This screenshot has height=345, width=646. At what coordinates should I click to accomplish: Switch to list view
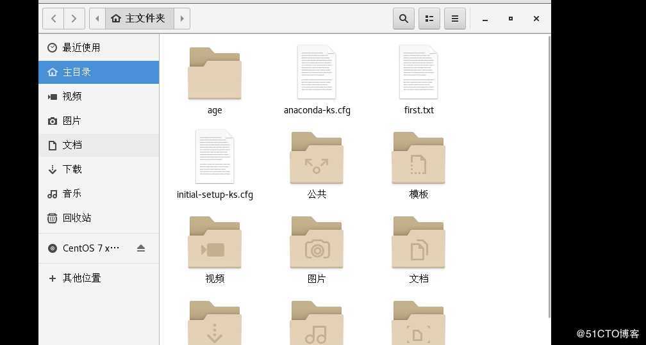click(x=429, y=19)
